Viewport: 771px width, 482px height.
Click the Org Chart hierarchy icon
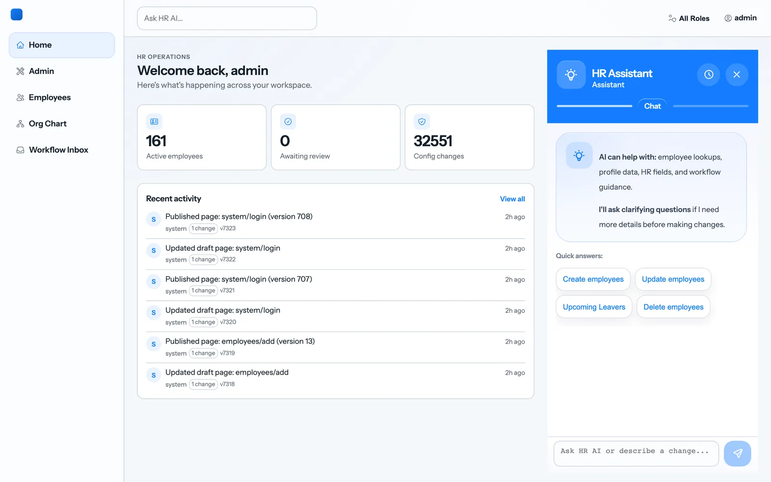pos(20,124)
